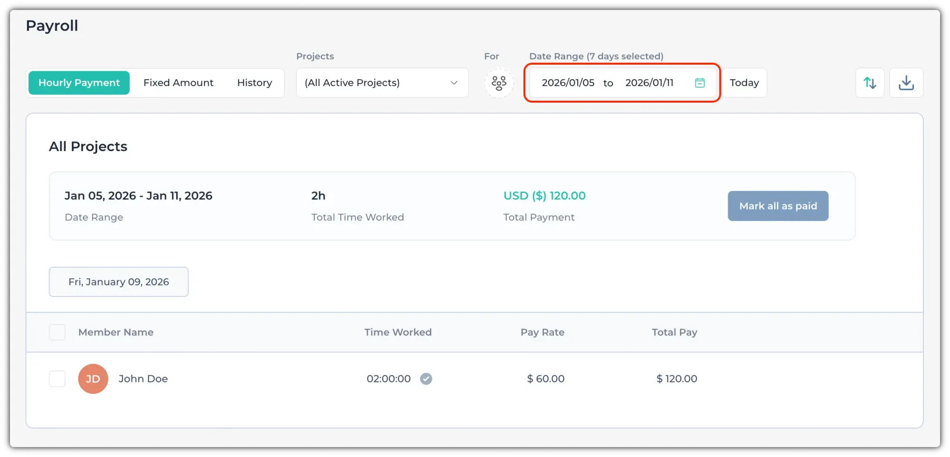Click the approved checkmark beside 02:00:00
Image resolution: width=950 pixels, height=457 pixels.
click(x=426, y=379)
